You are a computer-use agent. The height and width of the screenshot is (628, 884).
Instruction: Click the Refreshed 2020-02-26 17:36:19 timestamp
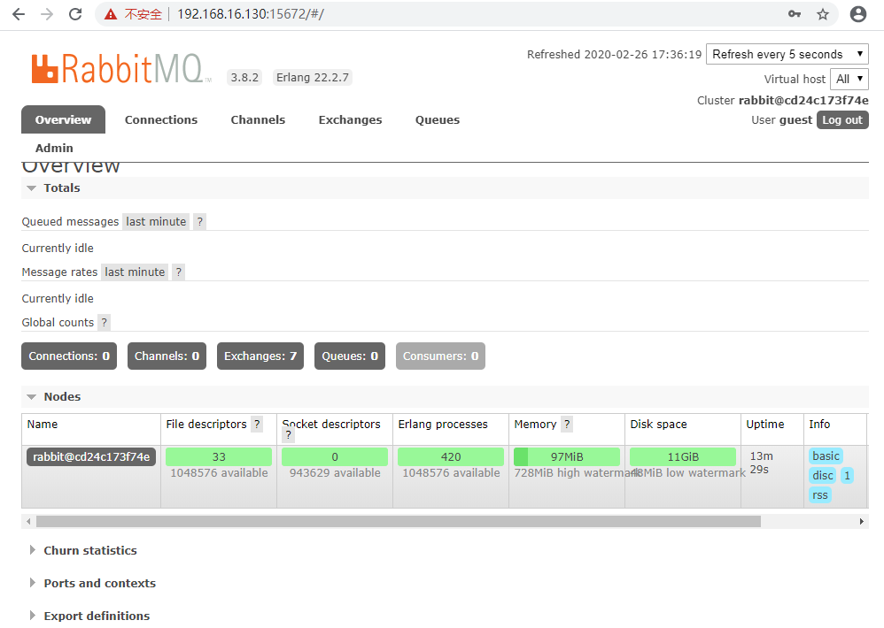614,55
